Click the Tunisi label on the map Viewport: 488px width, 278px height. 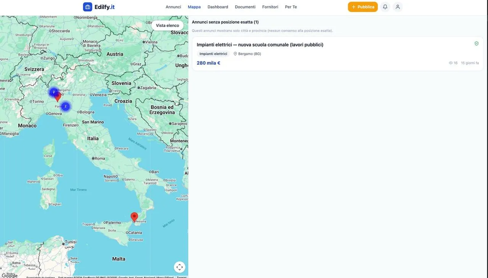click(71, 242)
